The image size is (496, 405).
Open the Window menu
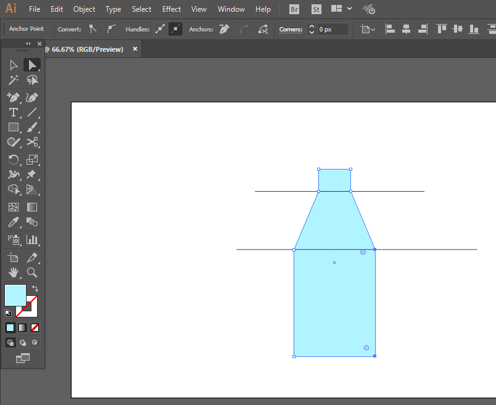coord(231,9)
